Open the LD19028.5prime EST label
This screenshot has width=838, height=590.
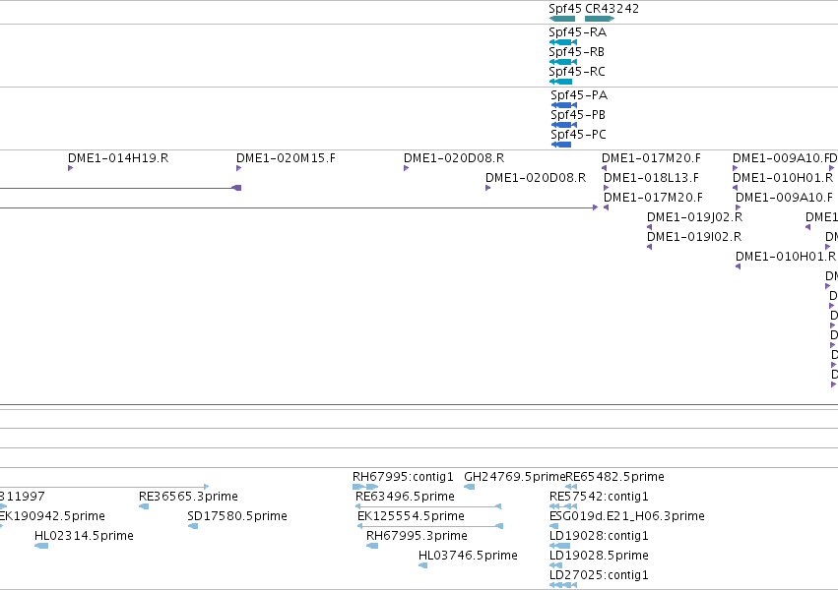(x=599, y=556)
